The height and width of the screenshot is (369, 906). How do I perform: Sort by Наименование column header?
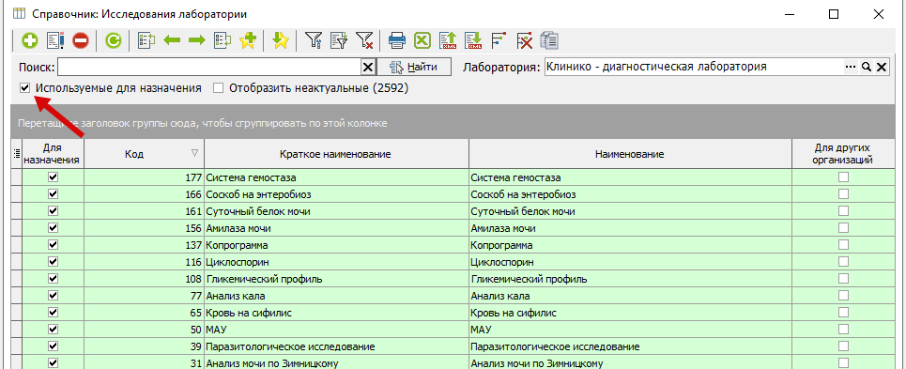click(x=630, y=154)
